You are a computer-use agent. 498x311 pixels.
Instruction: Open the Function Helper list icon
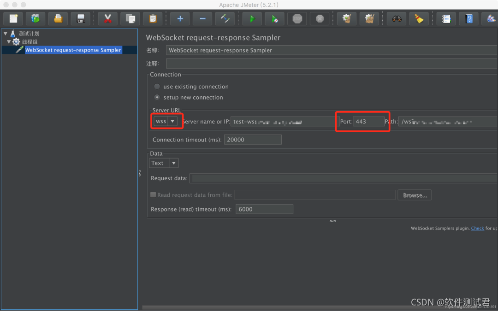pos(446,19)
